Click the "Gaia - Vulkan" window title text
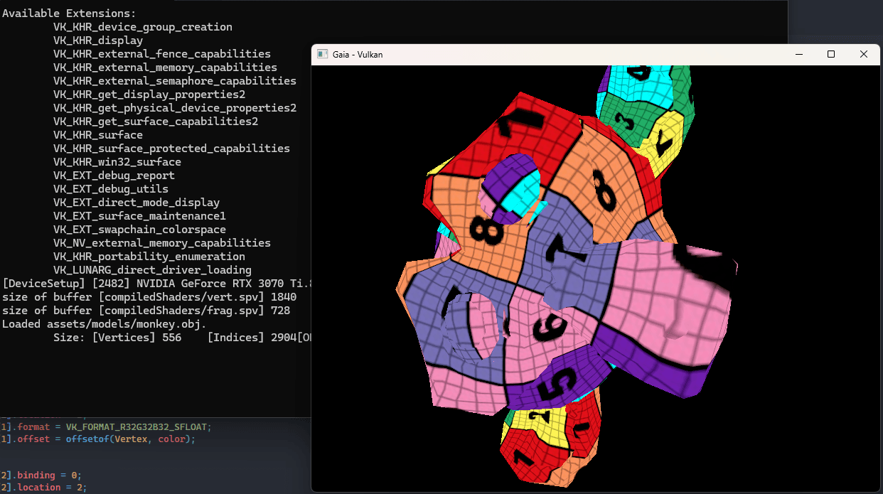 [x=358, y=54]
